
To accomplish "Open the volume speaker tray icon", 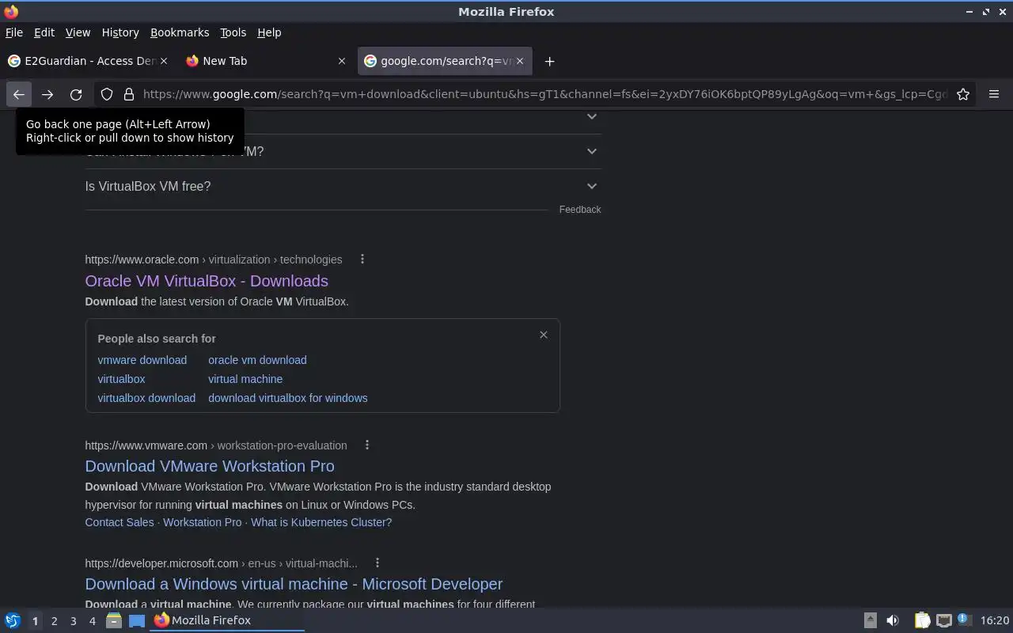I will point(893,620).
